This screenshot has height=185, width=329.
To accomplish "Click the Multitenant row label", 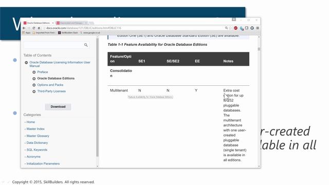I will coord(119,90).
